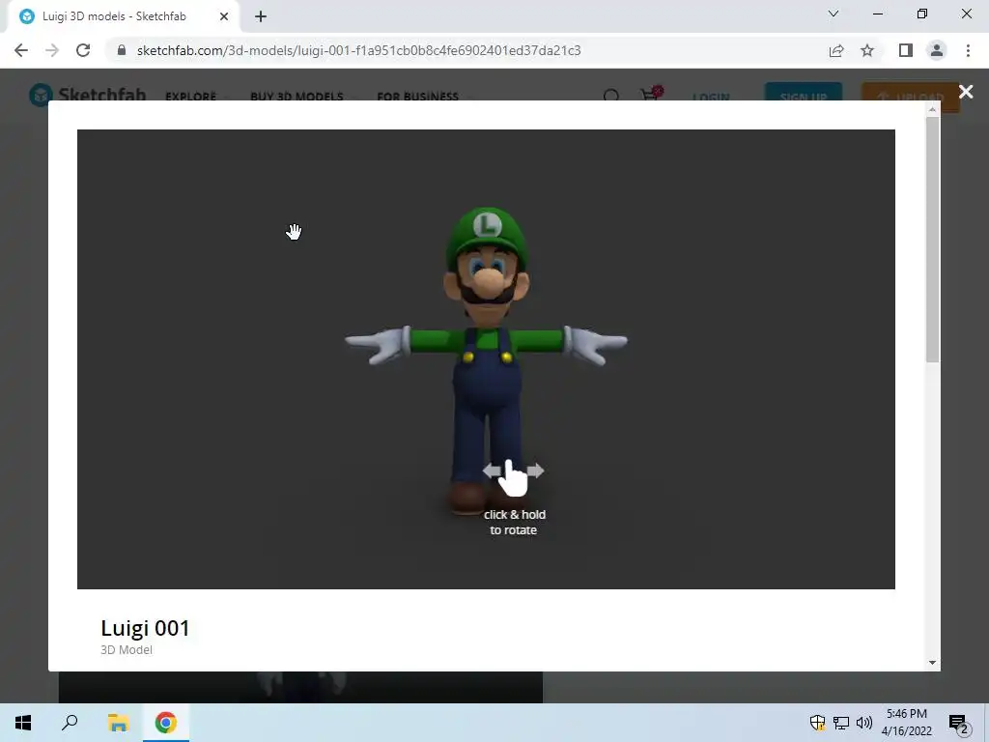Click the modal scroll down arrow
The width and height of the screenshot is (989, 742).
(932, 663)
